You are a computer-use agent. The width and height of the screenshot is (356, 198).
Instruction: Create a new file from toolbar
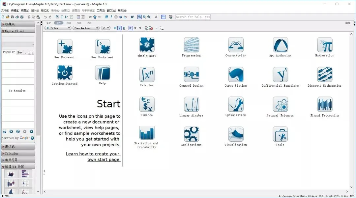pos(3,17)
